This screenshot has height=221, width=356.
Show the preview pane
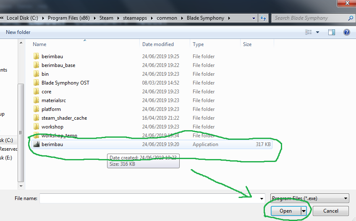(x=332, y=32)
